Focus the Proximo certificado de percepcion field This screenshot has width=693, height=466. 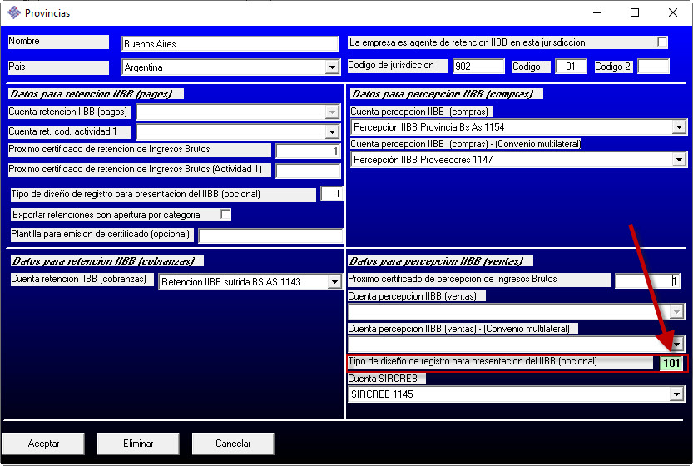pyautogui.click(x=647, y=281)
